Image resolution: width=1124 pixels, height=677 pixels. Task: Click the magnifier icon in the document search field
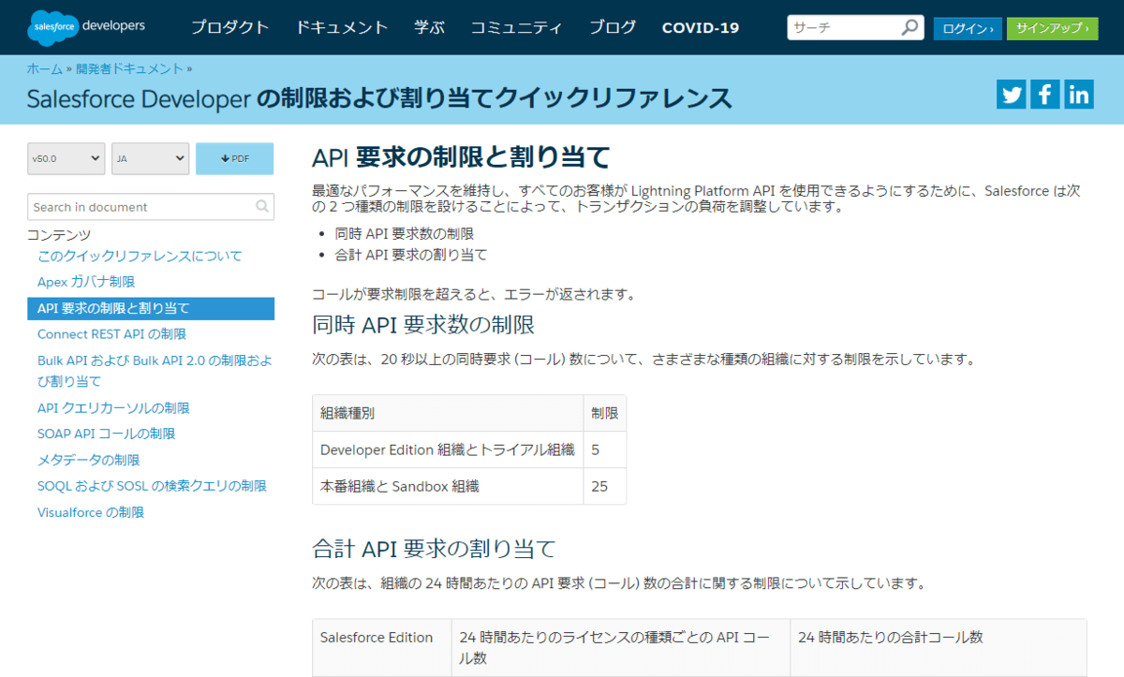tap(262, 206)
